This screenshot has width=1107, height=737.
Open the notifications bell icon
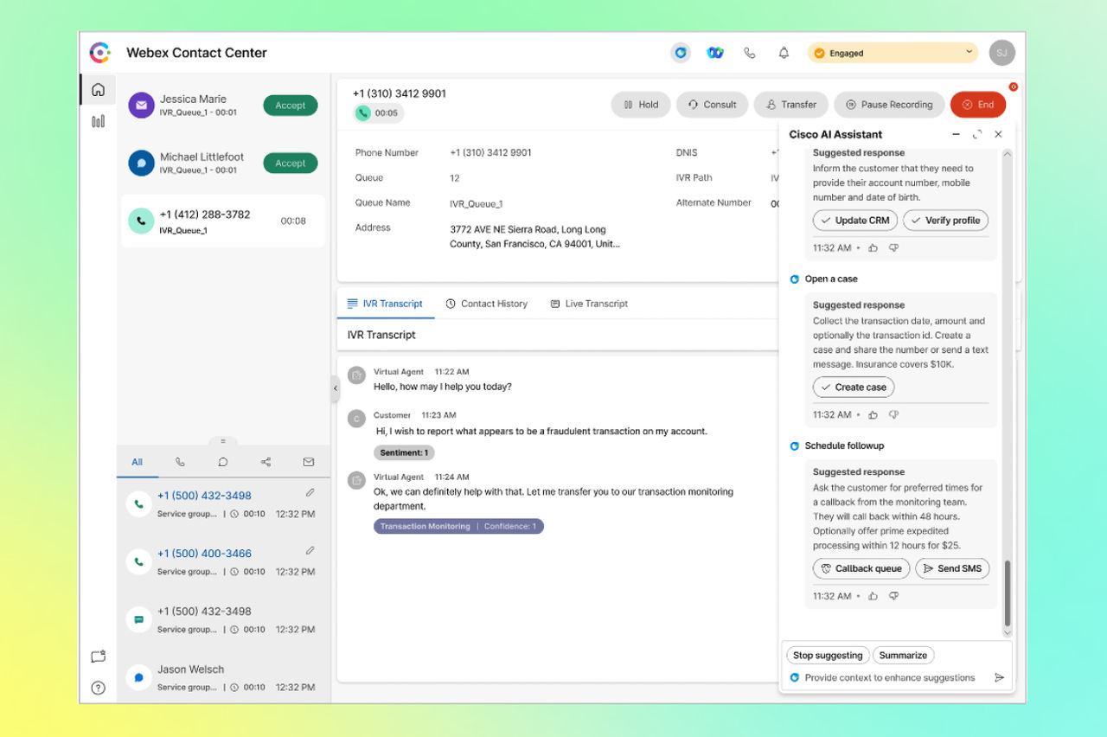coord(784,53)
